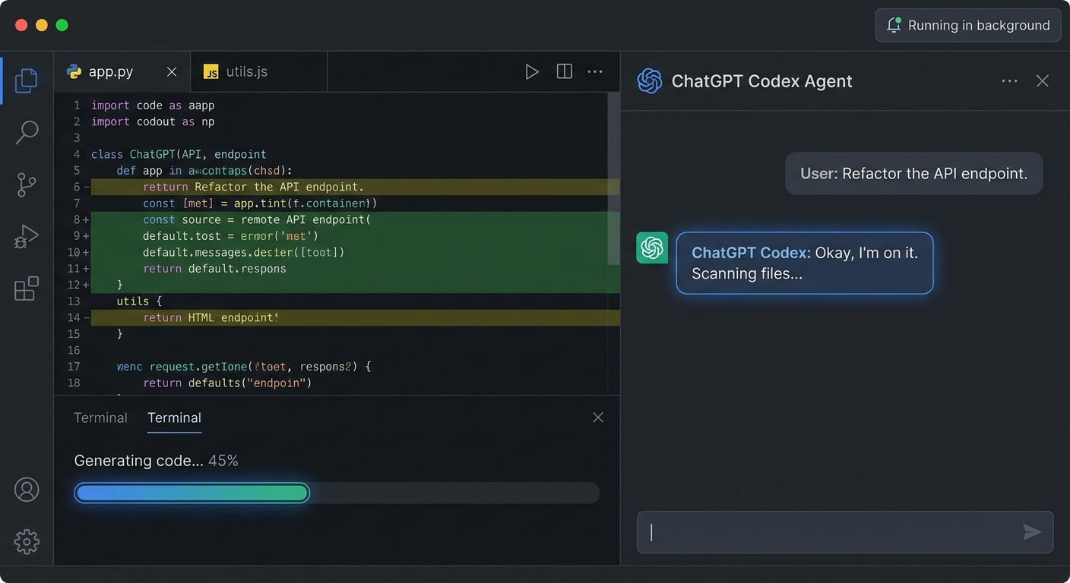Screen dimensions: 1070x583
Task: Click line number 6 gutter marker
Action: (x=80, y=187)
